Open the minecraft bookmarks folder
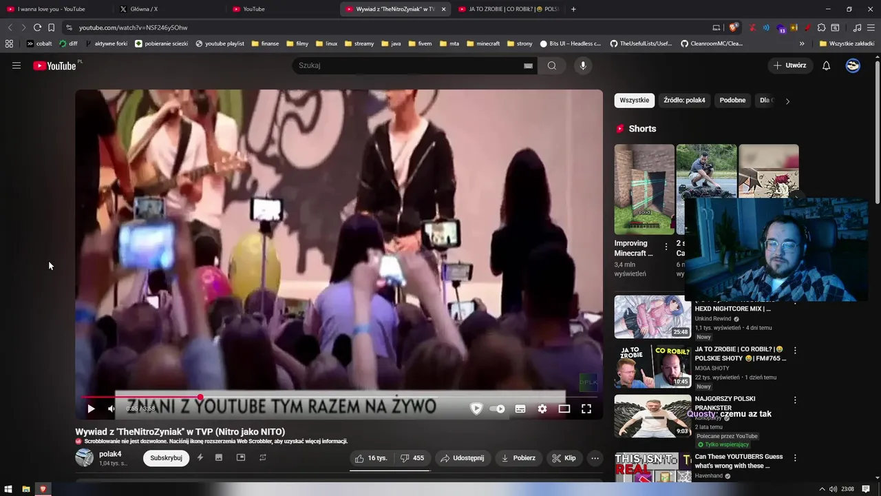This screenshot has width=881, height=496. [x=483, y=43]
